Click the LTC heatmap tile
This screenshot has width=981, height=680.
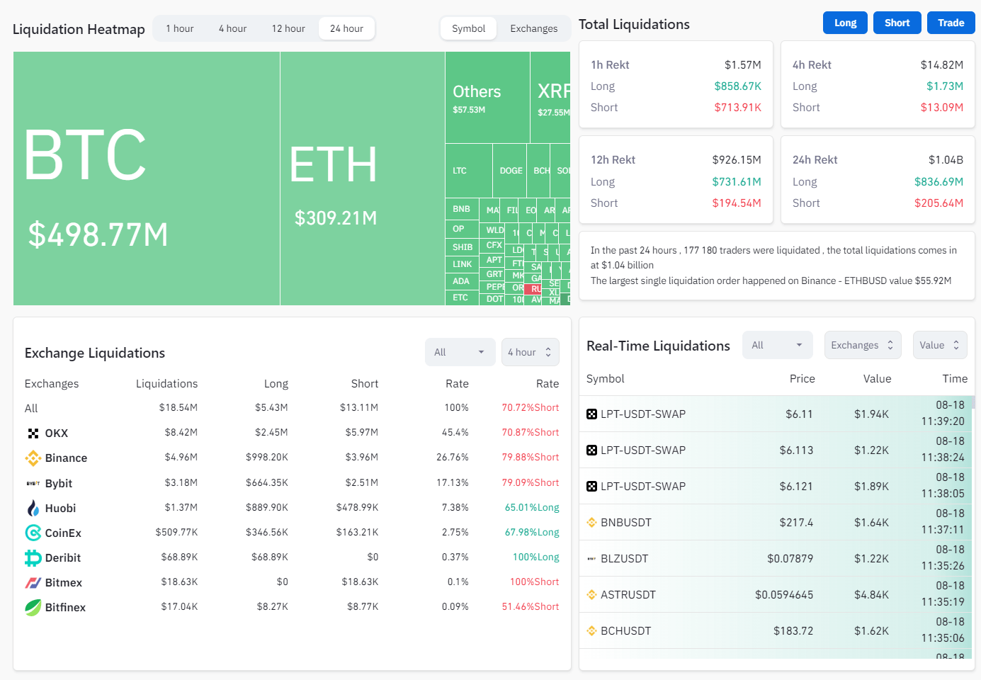tap(468, 171)
